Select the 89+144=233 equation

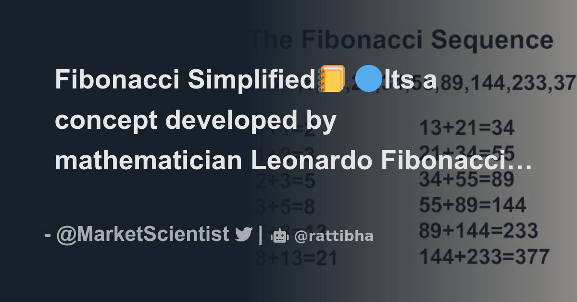tap(478, 231)
